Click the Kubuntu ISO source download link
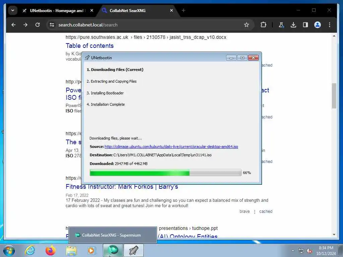Image resolution: width=343 pixels, height=257 pixels. click(x=171, y=147)
